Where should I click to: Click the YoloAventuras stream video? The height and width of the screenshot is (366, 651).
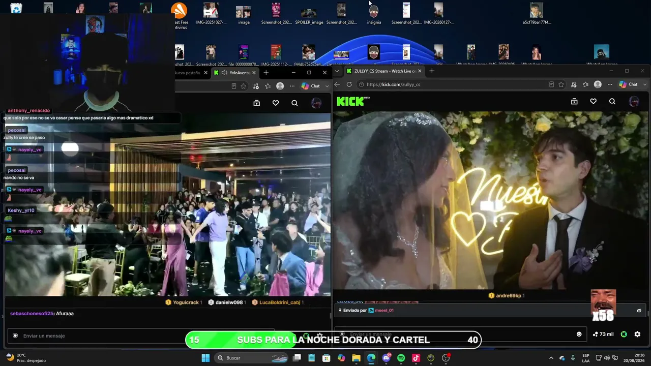click(x=168, y=204)
